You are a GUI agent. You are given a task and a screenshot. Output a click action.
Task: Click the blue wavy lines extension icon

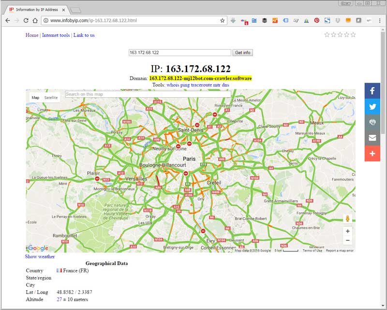(254, 20)
